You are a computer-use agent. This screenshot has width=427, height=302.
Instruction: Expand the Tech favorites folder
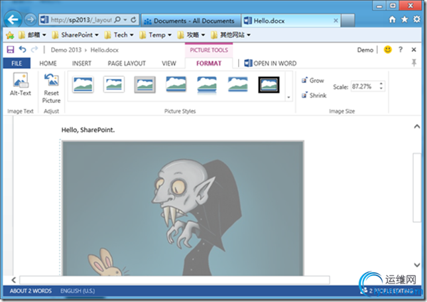pyautogui.click(x=119, y=35)
